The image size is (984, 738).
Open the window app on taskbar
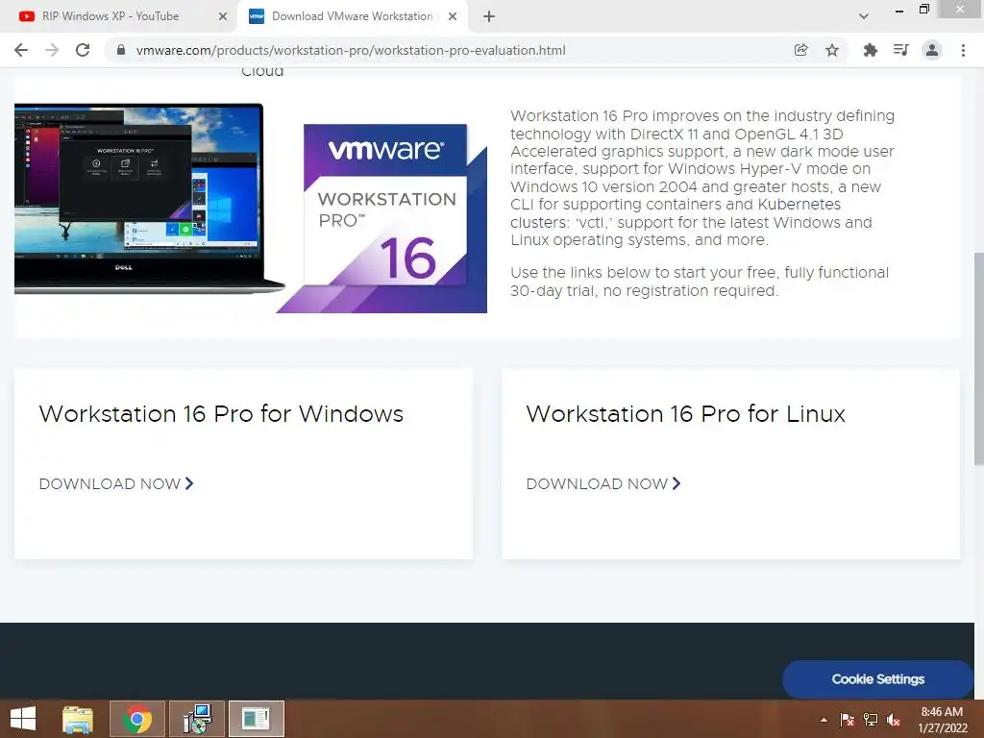256,719
